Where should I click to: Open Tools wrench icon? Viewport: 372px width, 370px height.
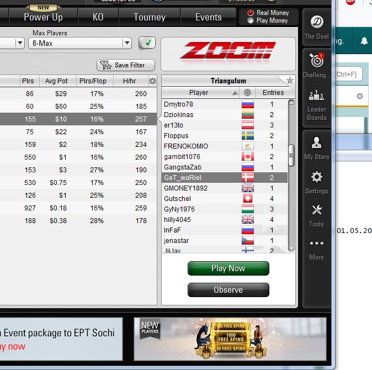317,210
